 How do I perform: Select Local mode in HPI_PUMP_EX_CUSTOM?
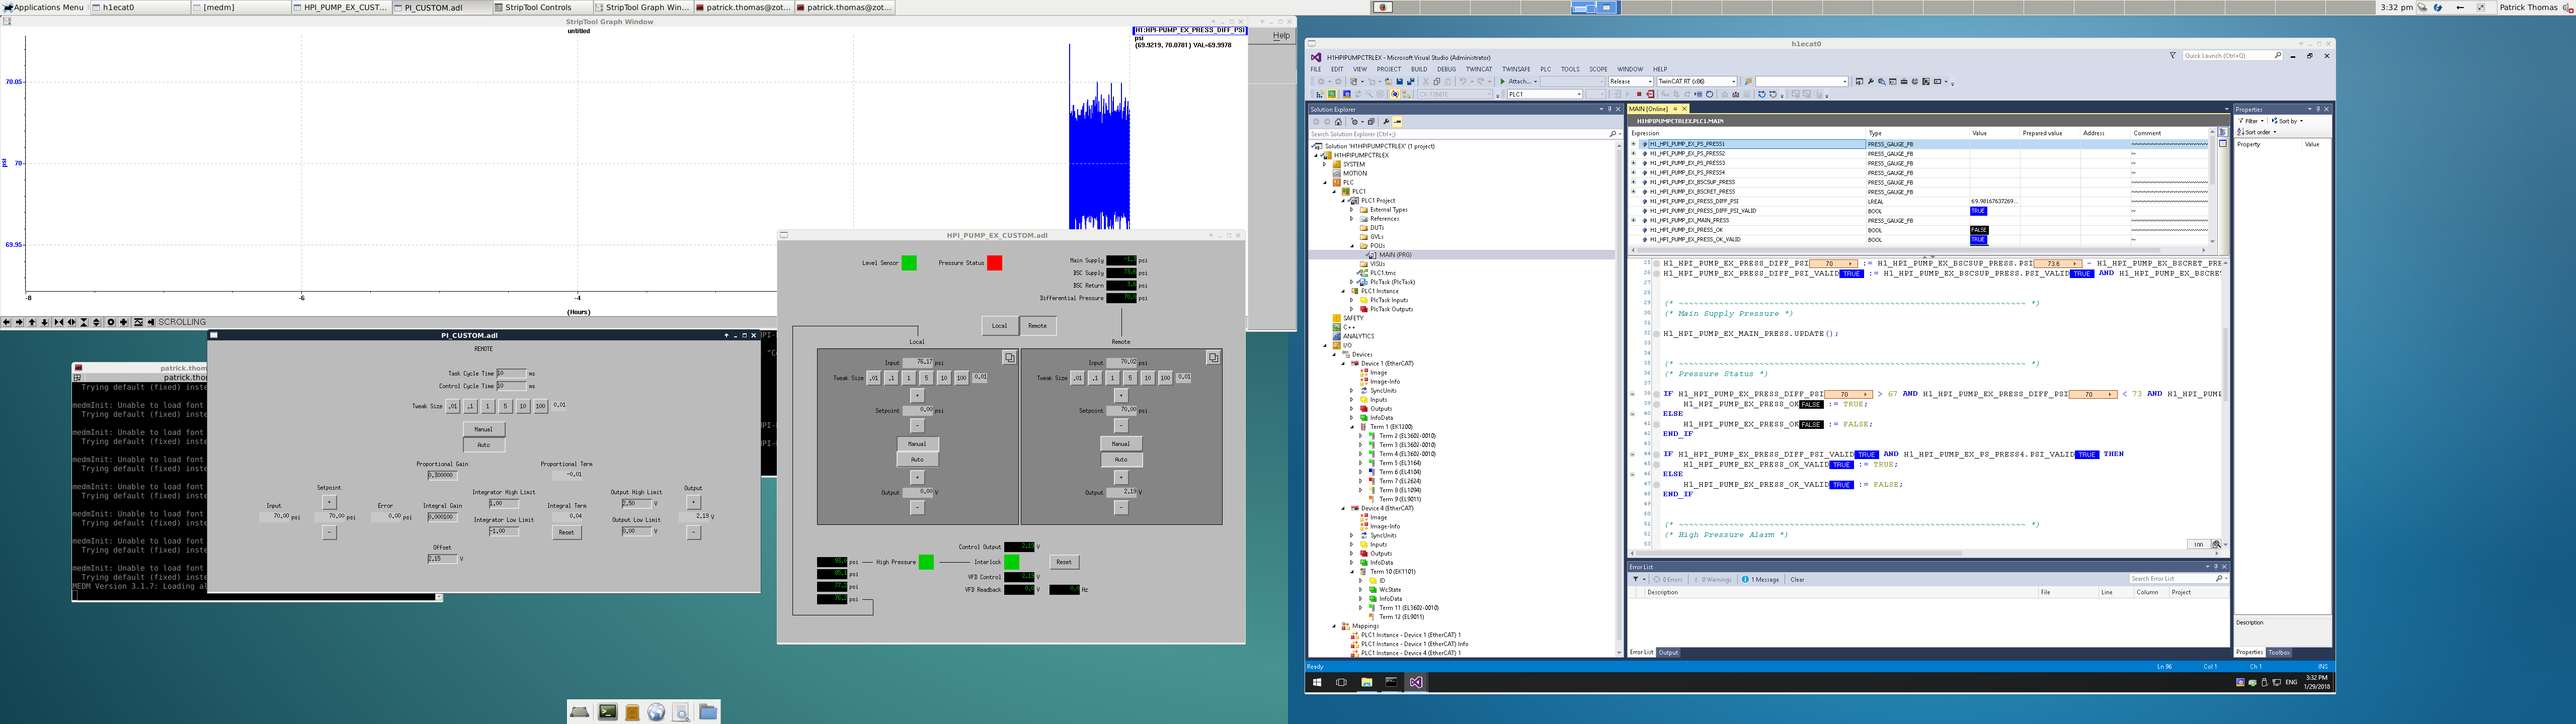pyautogui.click(x=1000, y=326)
